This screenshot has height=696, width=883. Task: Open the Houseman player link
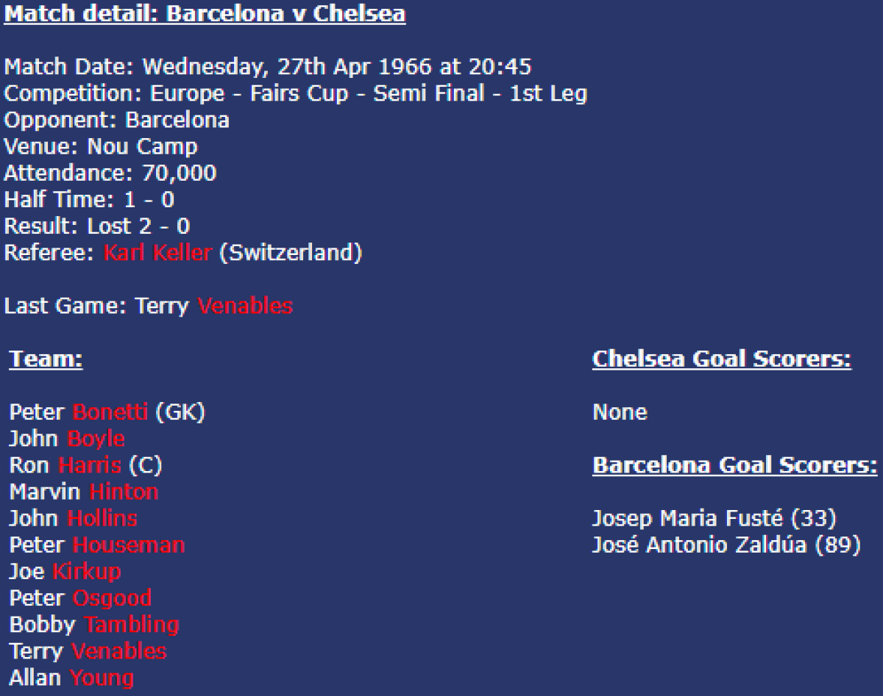pyautogui.click(x=129, y=545)
